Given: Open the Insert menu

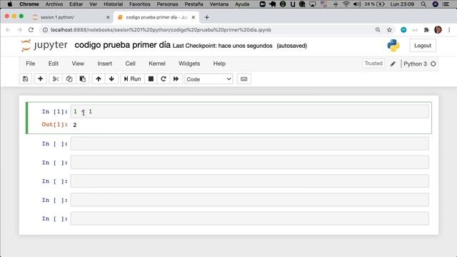Looking at the screenshot, I should [105, 64].
